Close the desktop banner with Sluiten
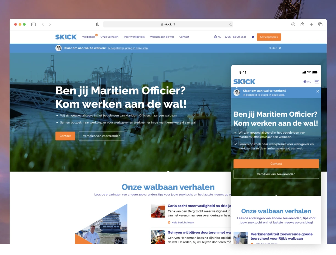The height and width of the screenshot is (255, 336). pos(275,48)
